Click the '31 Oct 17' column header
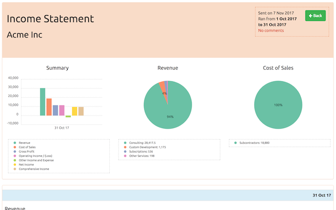The height and width of the screenshot is (210, 336). 322,195
